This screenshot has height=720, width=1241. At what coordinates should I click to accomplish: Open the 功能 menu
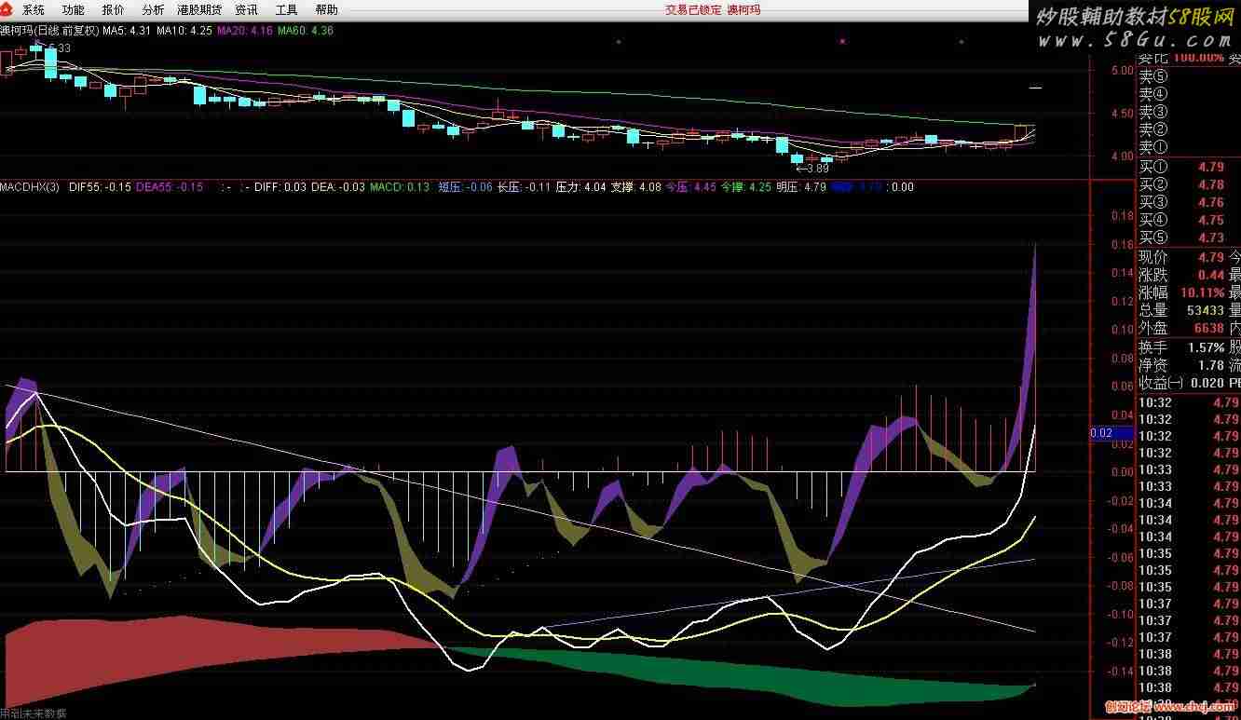click(x=73, y=10)
